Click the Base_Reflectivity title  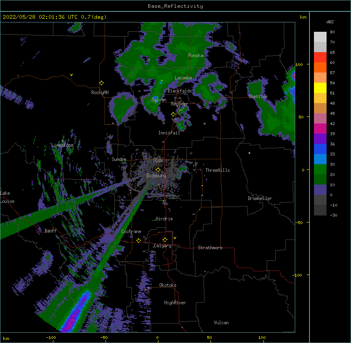click(175, 6)
